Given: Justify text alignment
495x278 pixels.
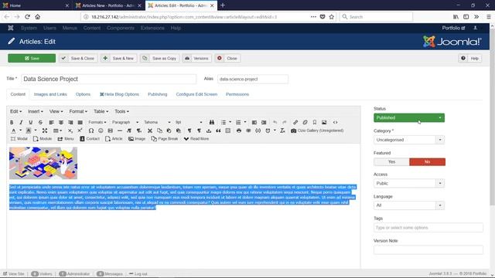Looking at the screenshot, I should pos(80,122).
